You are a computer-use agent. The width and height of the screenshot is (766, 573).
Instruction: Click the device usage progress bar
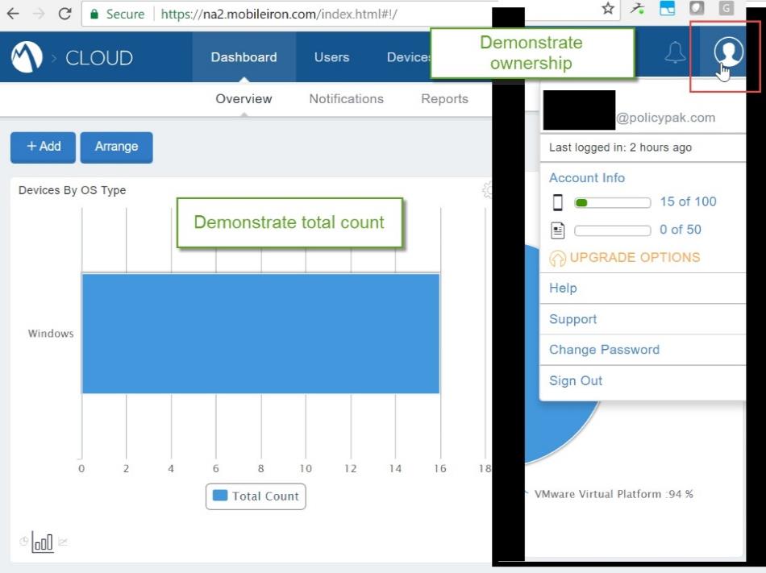612,202
